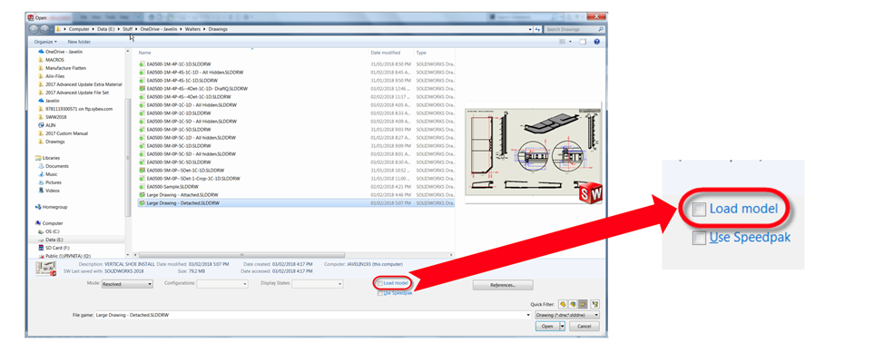Click the Videos library icon
The height and width of the screenshot is (363, 884).
pyautogui.click(x=41, y=191)
